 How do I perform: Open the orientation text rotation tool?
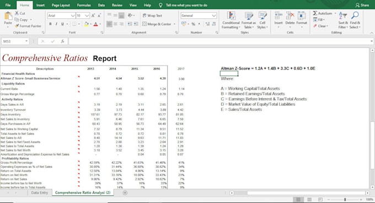(x=130, y=15)
